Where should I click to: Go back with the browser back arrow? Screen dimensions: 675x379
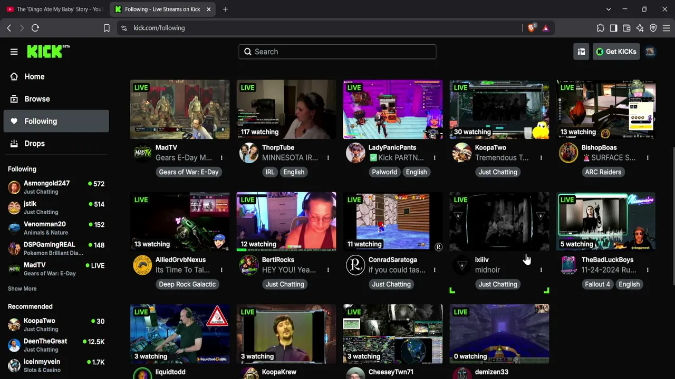(9, 28)
